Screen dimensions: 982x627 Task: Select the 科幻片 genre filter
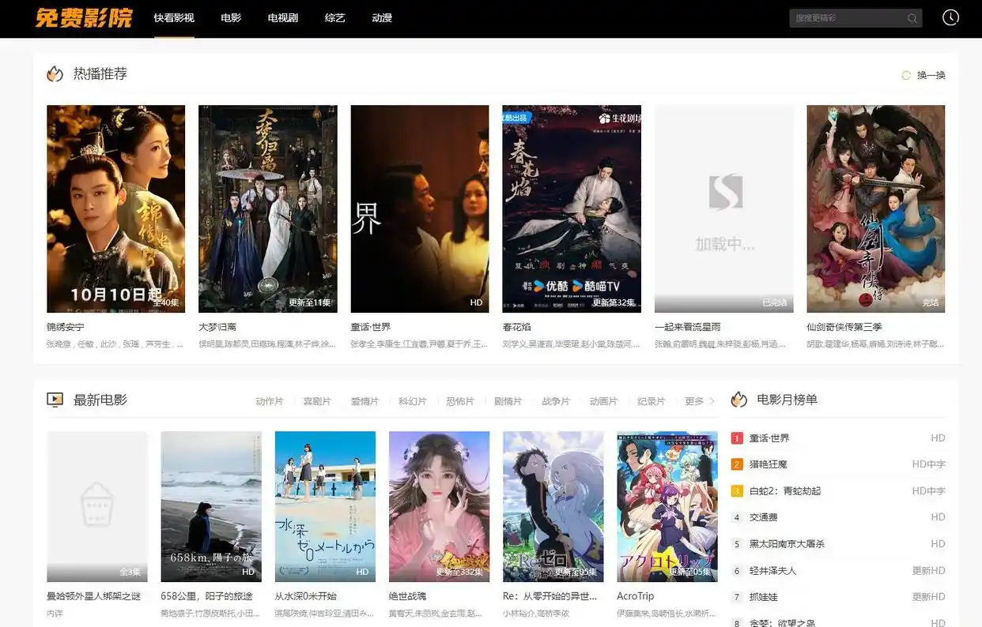tap(413, 401)
